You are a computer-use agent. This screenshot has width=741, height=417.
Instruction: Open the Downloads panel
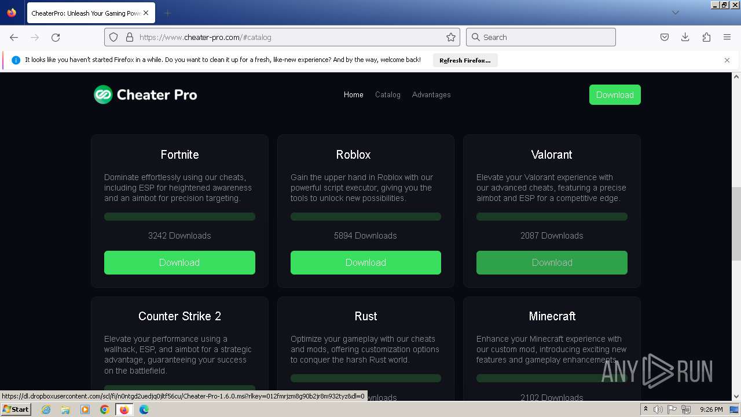pyautogui.click(x=685, y=37)
